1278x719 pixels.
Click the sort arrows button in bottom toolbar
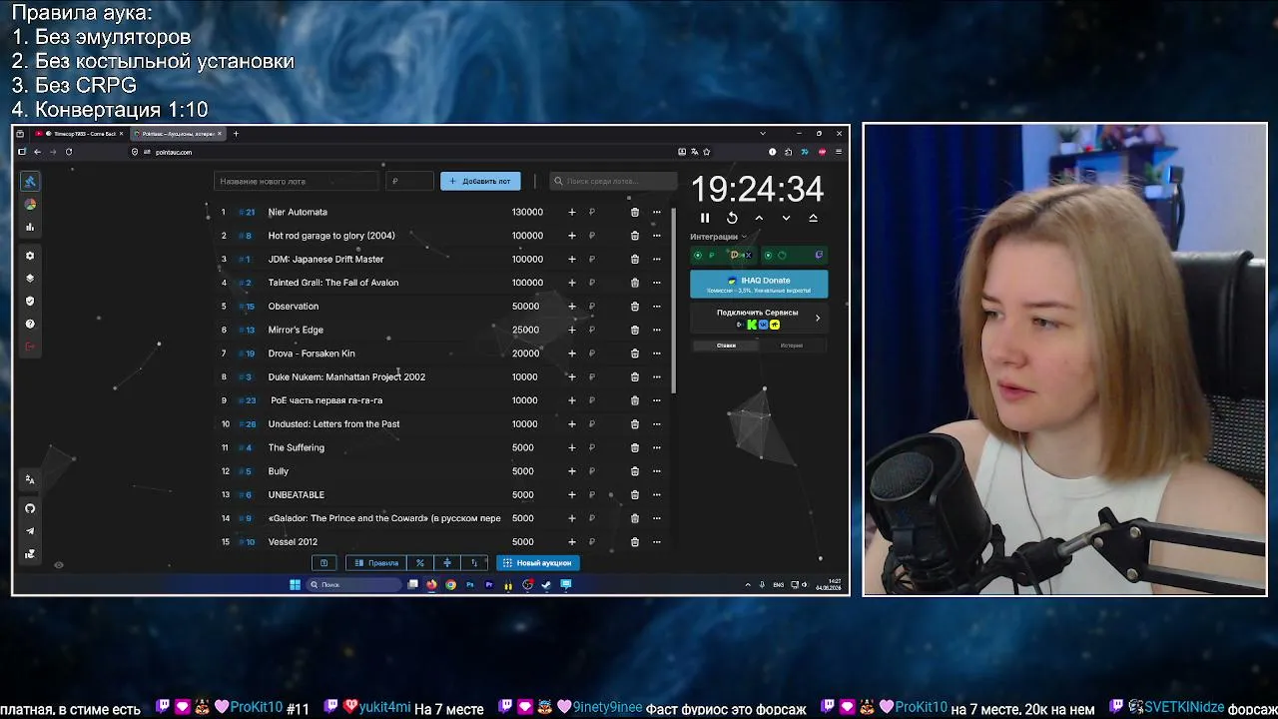(x=474, y=563)
